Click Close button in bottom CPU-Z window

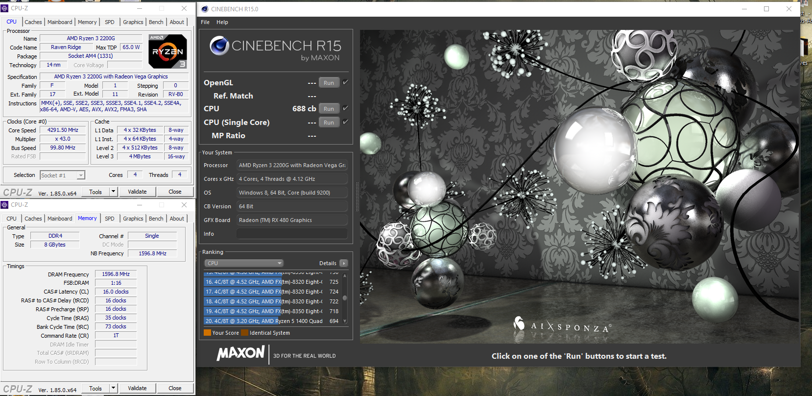click(175, 388)
